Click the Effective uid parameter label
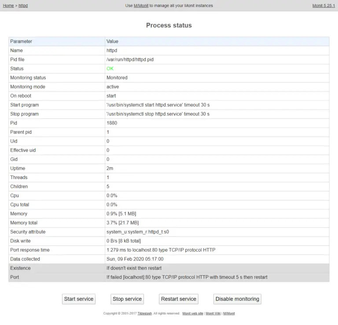Screen dimensions: 338x325 [23, 150]
